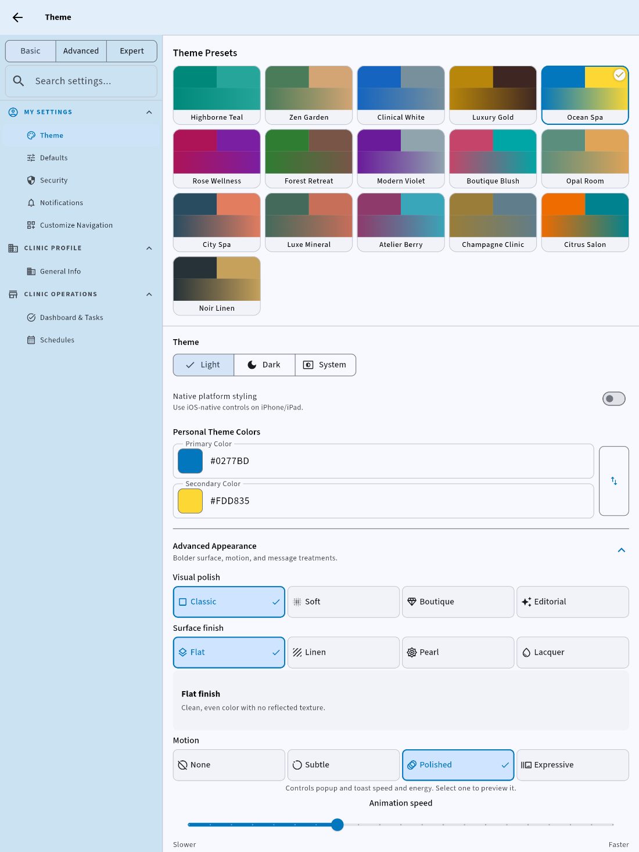The image size is (639, 852).
Task: Collapse the Clinic Operations section
Action: click(149, 294)
